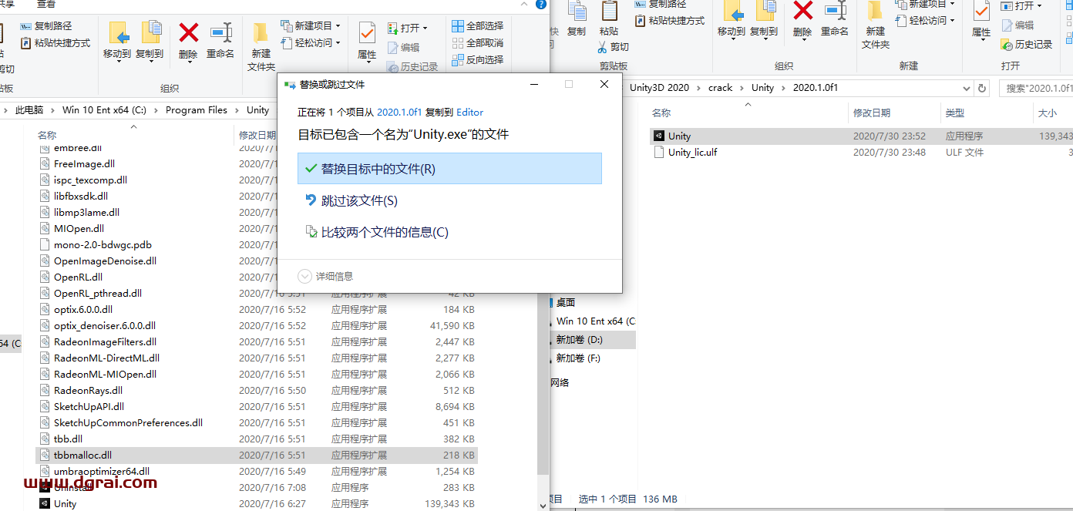
Task: Open the Open (打开) dropdown in right ribbon
Action: [1022, 6]
